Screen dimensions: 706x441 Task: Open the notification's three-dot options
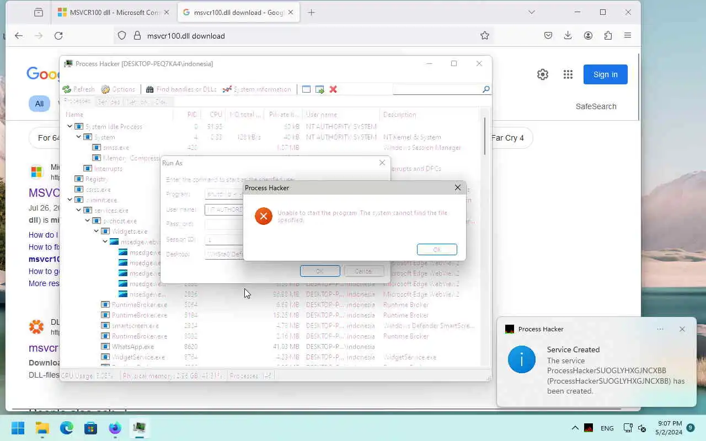660,329
